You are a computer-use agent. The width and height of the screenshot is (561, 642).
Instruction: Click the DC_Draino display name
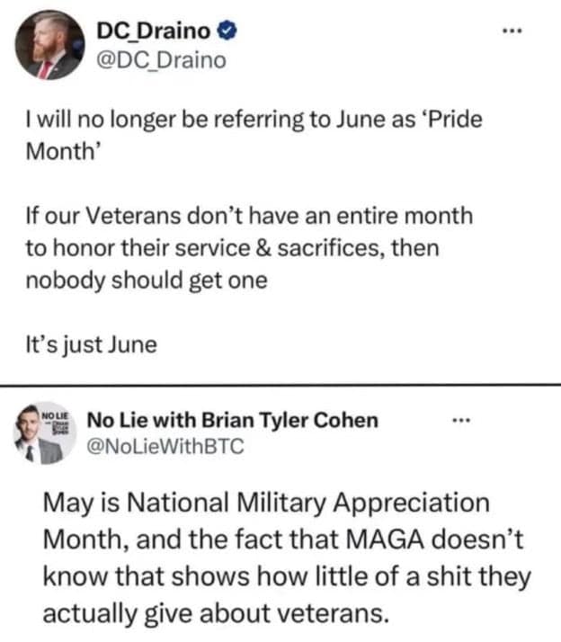154,32
